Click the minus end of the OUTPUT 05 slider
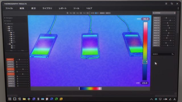This screenshot has width=182, height=102. [x=16, y=69]
